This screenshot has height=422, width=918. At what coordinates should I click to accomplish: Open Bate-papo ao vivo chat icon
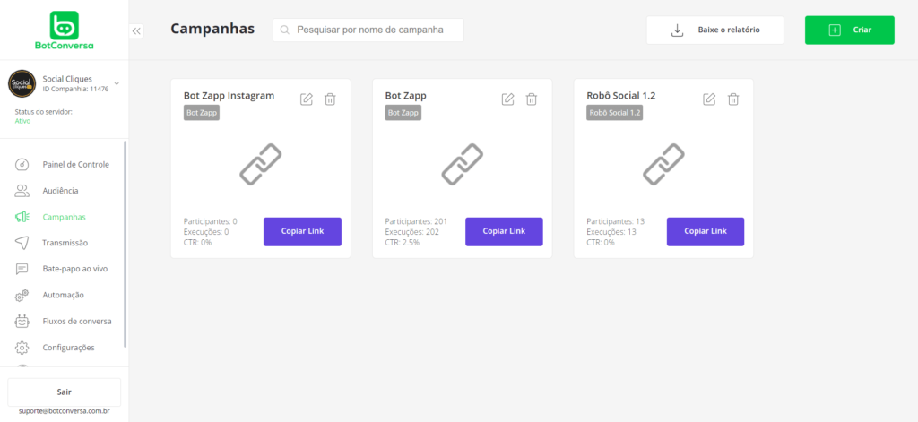[x=23, y=269]
